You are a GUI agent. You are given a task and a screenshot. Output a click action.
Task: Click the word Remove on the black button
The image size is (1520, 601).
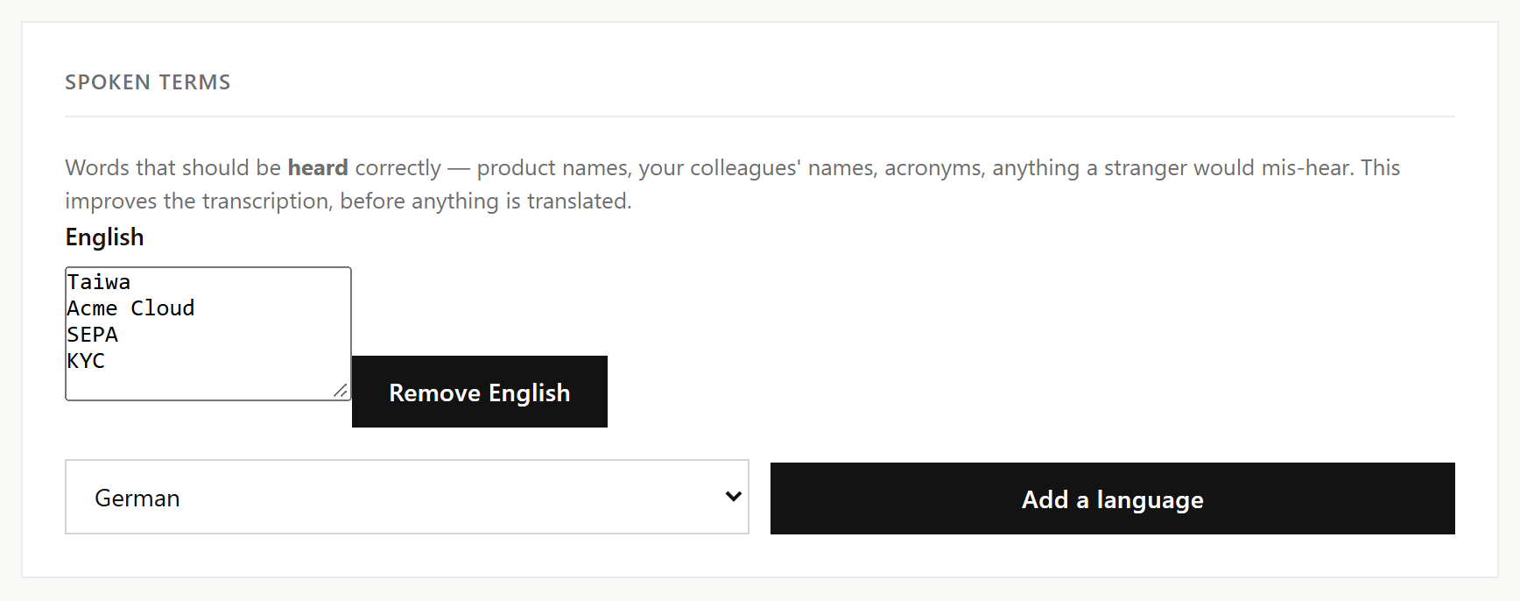point(434,392)
